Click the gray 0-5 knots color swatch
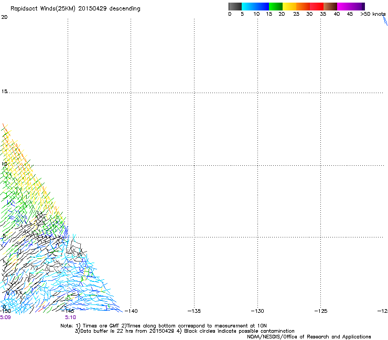The width and height of the screenshot is (388, 340). [235, 6]
